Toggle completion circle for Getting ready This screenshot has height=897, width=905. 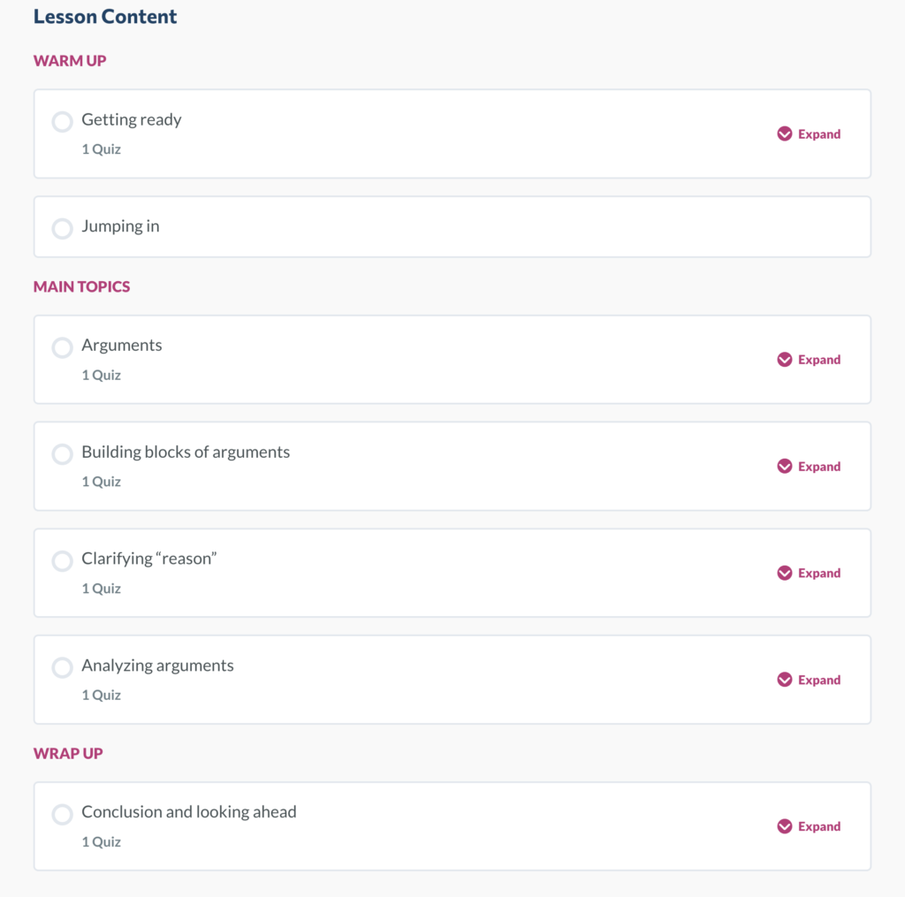tap(63, 122)
